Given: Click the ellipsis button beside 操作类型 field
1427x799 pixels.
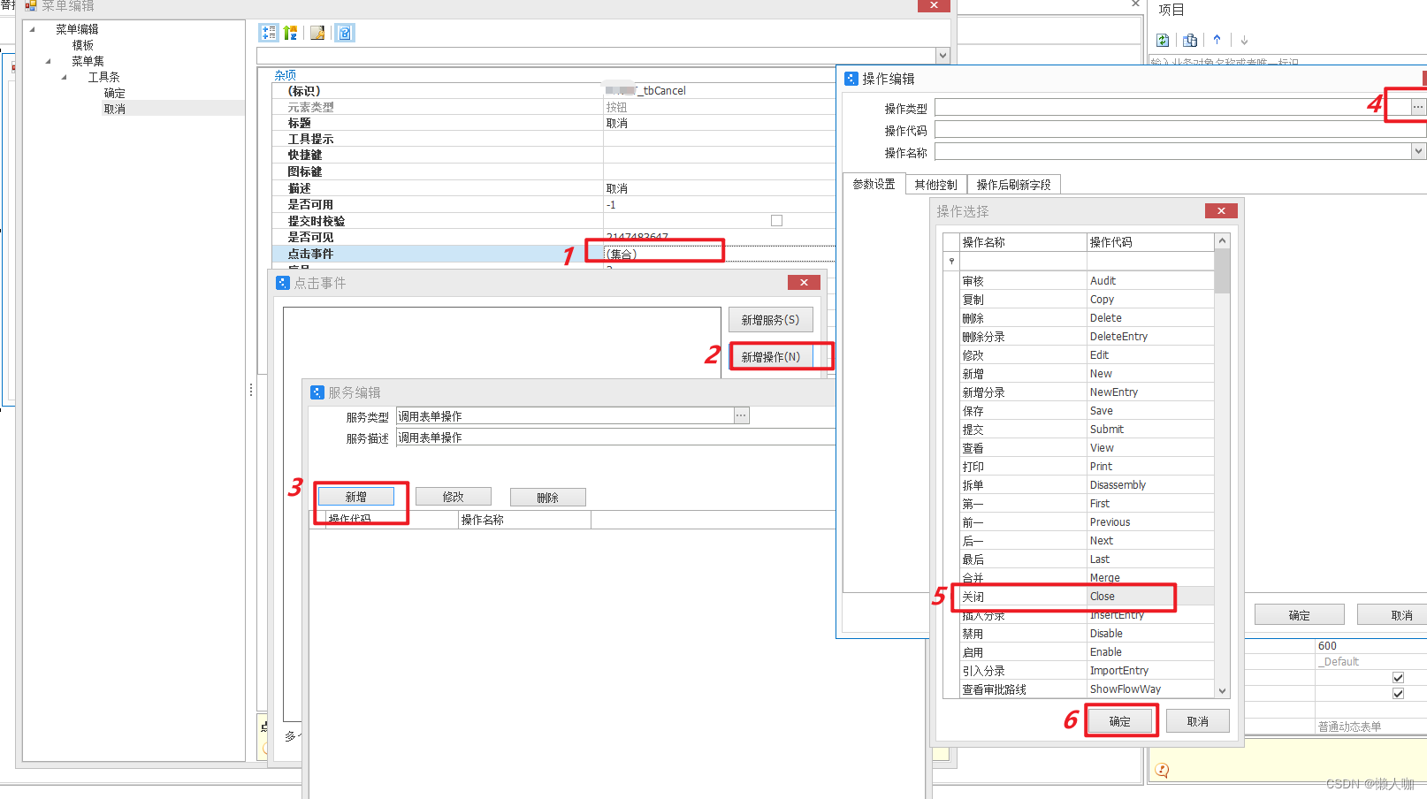Looking at the screenshot, I should (x=1417, y=107).
